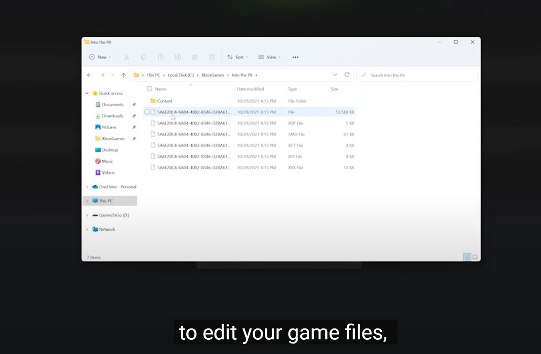Click the Cut scissors icon in toolbar
The image size is (541, 354).
(x=127, y=57)
